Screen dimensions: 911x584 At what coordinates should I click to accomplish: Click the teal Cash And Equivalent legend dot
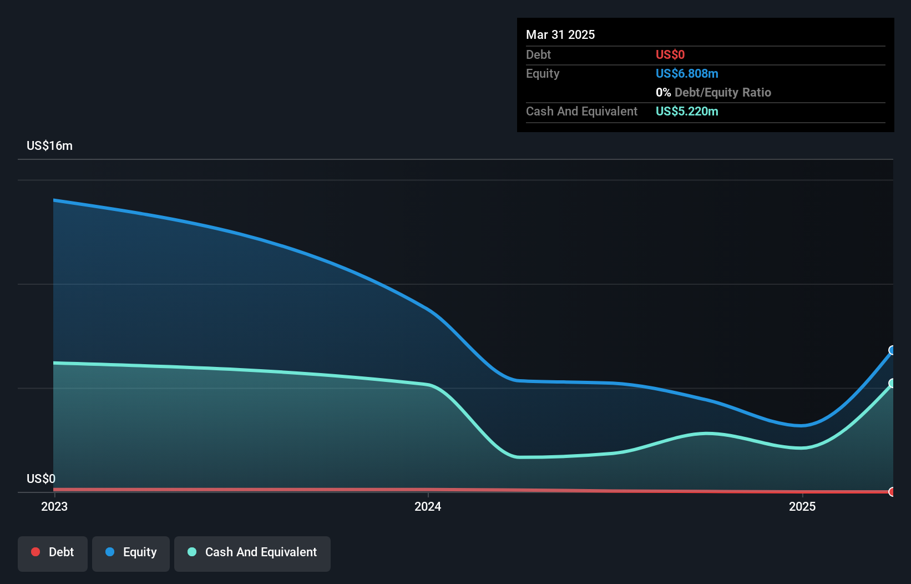click(x=192, y=552)
